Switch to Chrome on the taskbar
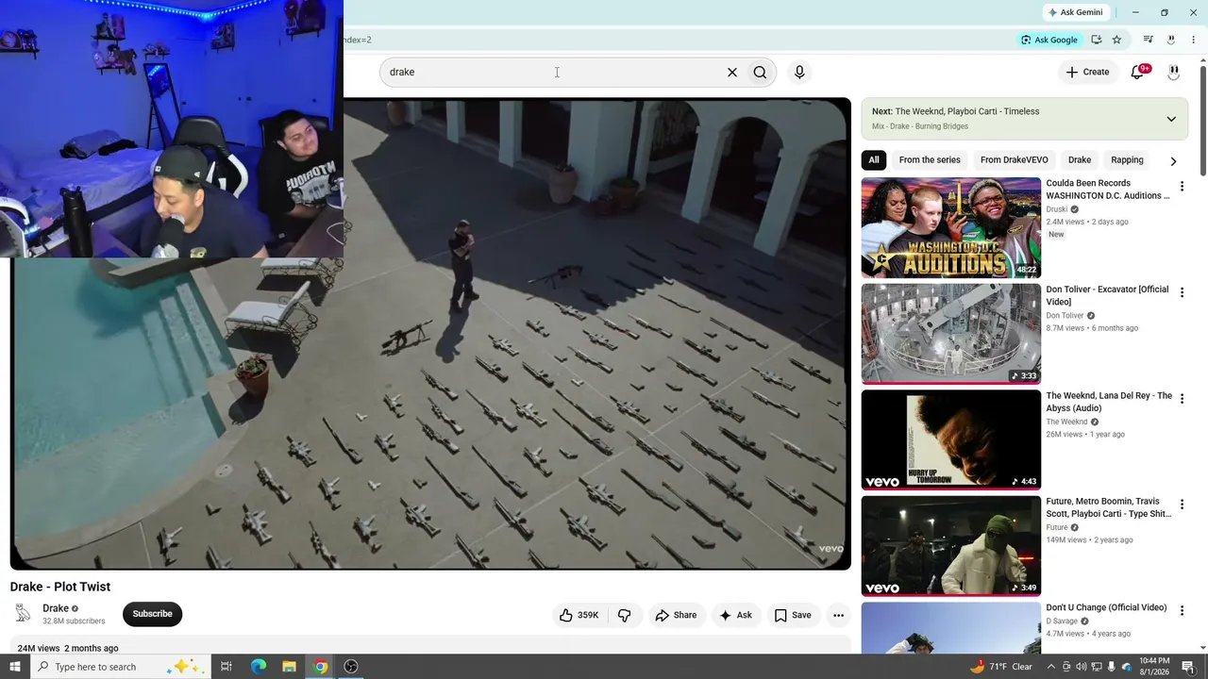This screenshot has height=679, width=1208. click(x=320, y=667)
